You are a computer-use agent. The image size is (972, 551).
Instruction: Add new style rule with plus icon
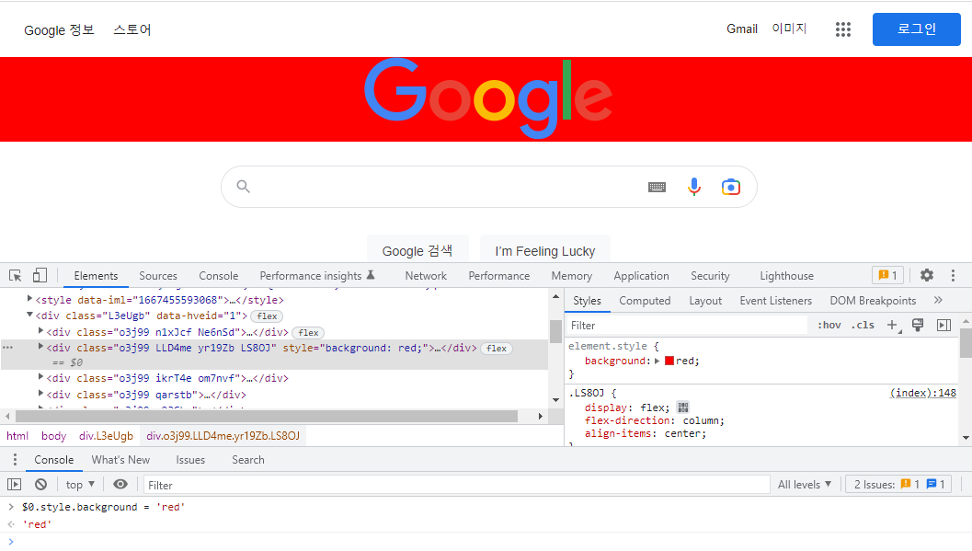[x=893, y=325]
